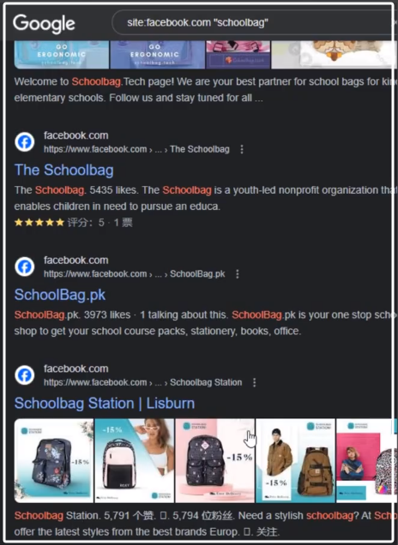The height and width of the screenshot is (545, 398).
Task: Click the pink and black backpack thumbnail
Action: click(x=135, y=460)
